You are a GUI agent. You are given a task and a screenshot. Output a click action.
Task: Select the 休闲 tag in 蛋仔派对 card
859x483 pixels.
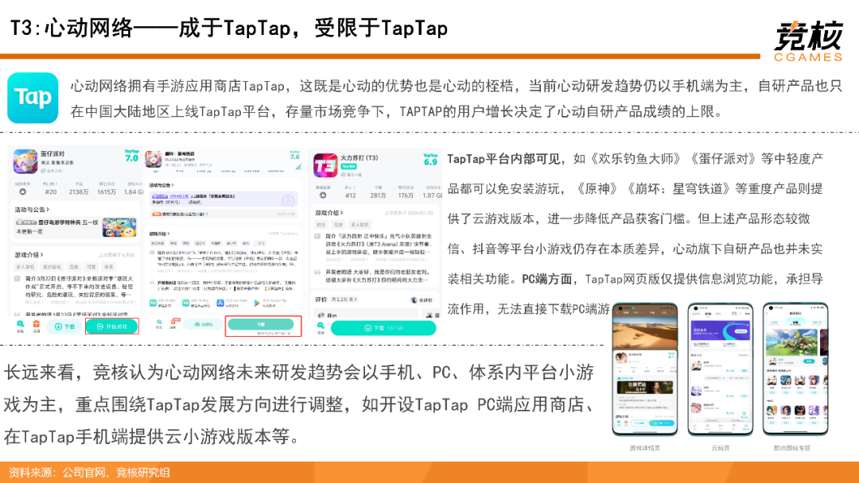[x=108, y=267]
